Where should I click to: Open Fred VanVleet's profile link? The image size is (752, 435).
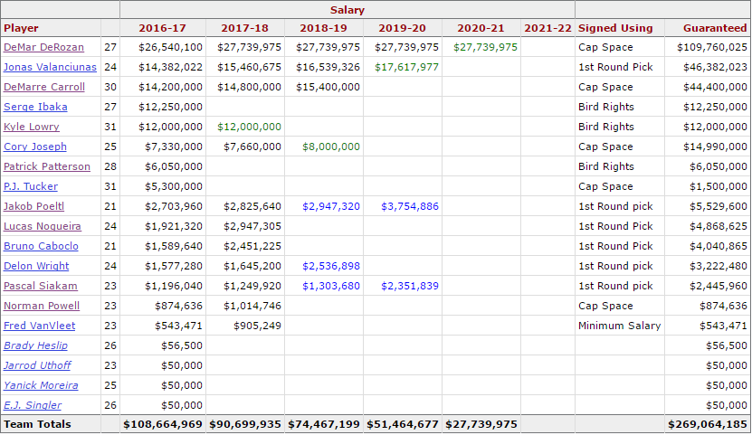39,326
